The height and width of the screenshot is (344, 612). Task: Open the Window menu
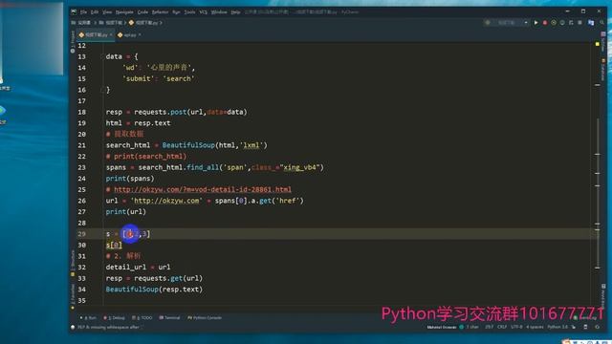219,12
